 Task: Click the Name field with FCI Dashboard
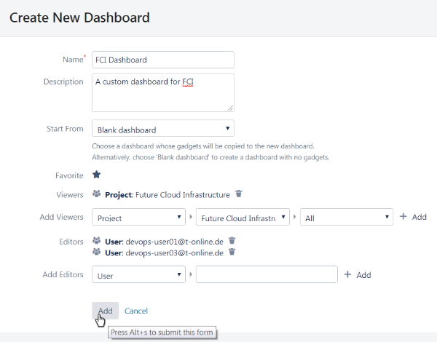click(162, 60)
